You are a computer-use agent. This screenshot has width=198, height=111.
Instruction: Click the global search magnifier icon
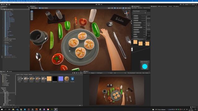[183, 4]
